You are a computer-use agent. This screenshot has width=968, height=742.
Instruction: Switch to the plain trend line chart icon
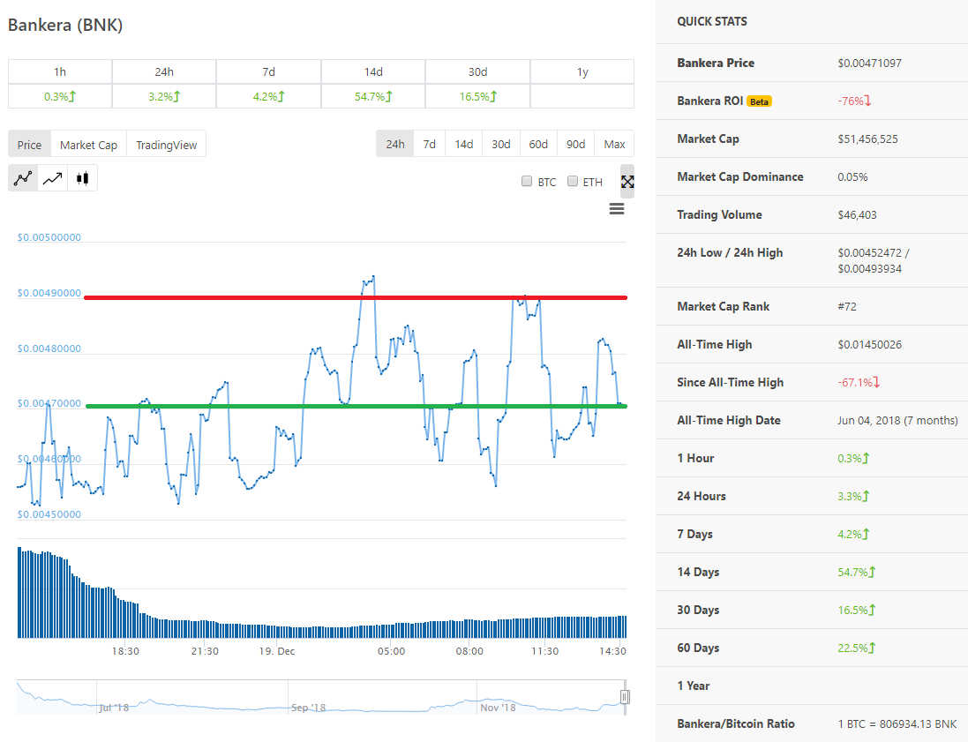point(52,178)
